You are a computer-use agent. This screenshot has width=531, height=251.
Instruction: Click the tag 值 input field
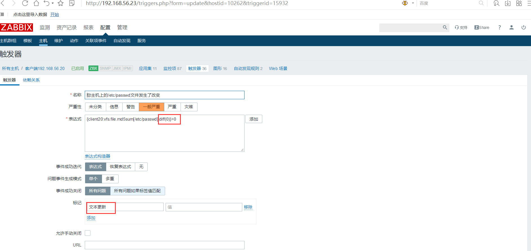204,207
